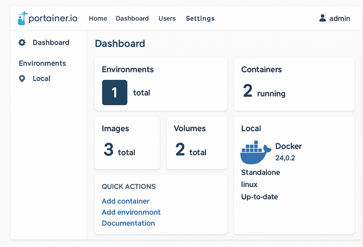
Task: Click the location pin icon beside Local
Action: tap(22, 79)
